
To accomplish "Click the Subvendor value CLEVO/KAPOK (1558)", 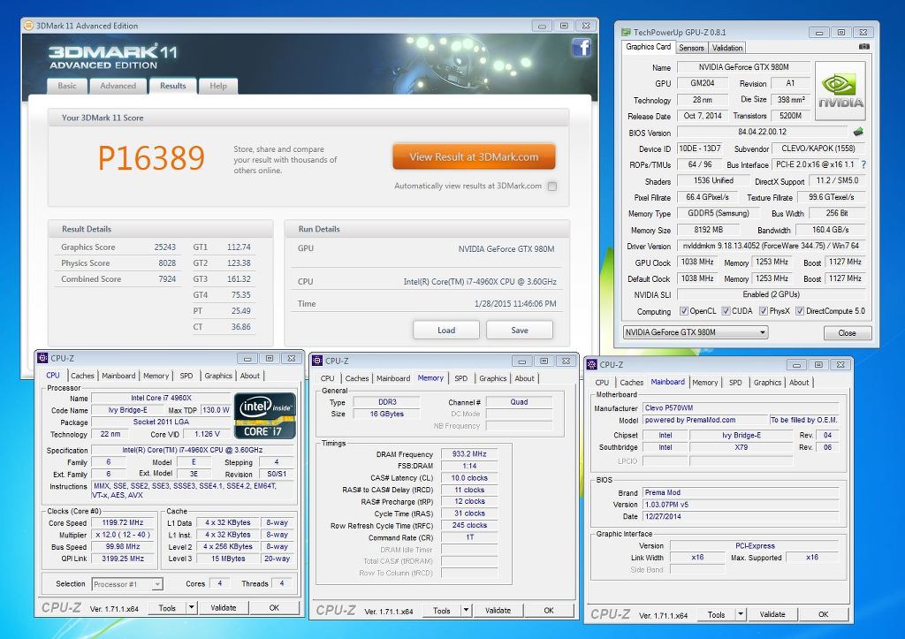I will click(818, 148).
